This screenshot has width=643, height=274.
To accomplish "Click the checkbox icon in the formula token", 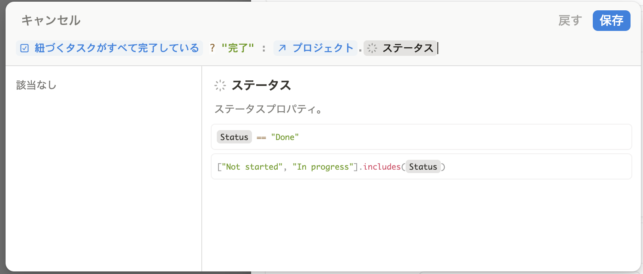I will coord(24,48).
